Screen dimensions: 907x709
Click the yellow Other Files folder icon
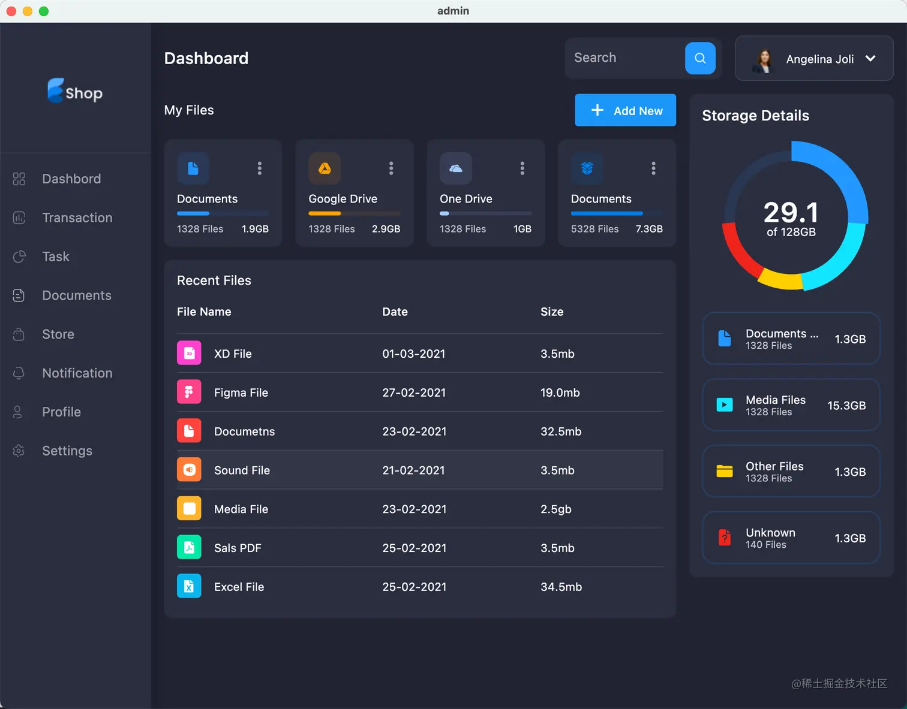pyautogui.click(x=725, y=472)
